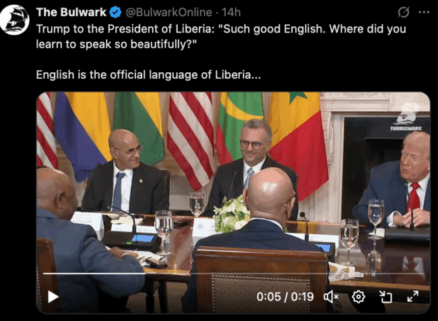This screenshot has width=438, height=321.
Task: Open the @BulwarkOnline handle link
Action: pos(168,12)
